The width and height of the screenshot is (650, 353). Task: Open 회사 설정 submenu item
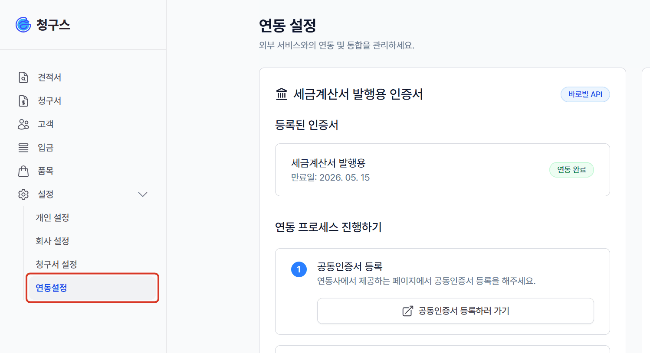coord(53,241)
